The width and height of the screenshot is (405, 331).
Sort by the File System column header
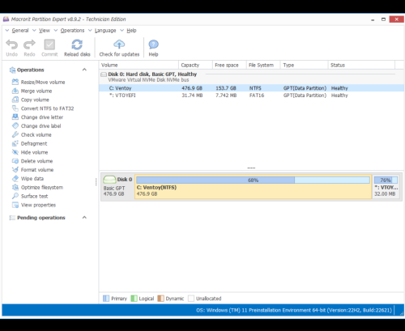263,65
